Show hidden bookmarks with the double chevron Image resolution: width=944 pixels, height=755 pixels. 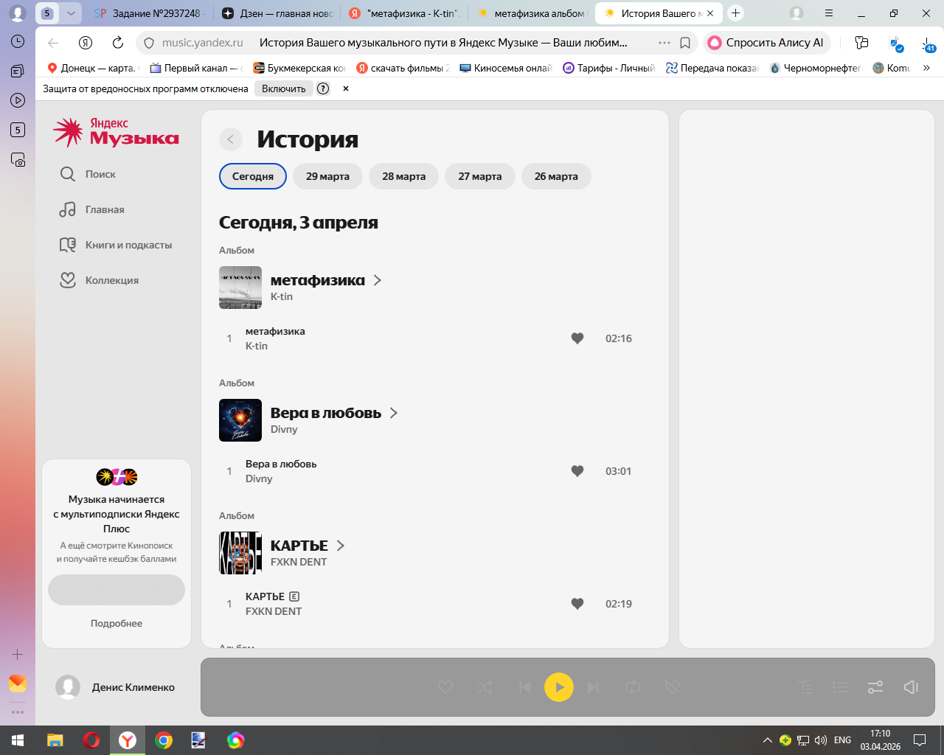[927, 68]
